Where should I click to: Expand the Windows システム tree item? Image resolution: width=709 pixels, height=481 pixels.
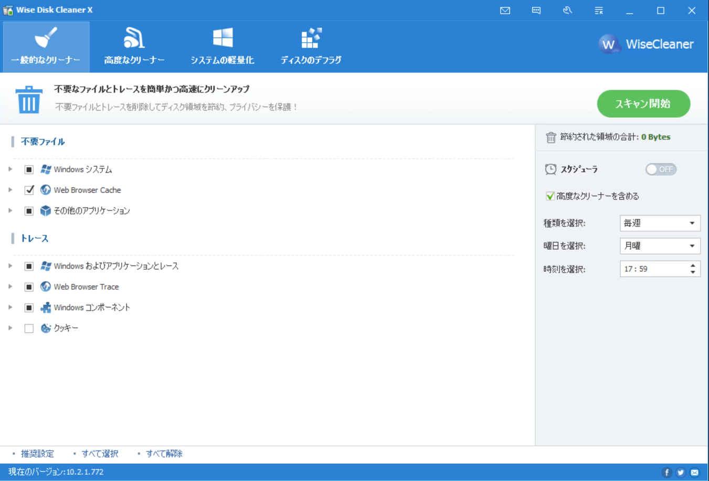coord(9,169)
